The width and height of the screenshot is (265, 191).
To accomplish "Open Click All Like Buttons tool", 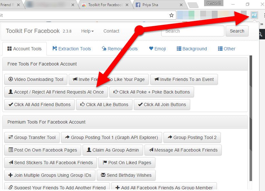I will tap(104, 105).
